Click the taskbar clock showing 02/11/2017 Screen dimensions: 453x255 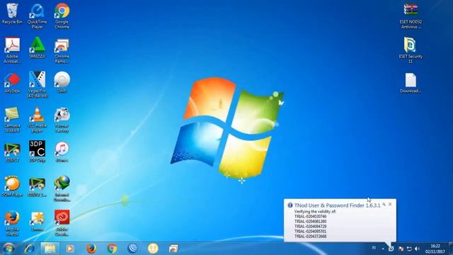pos(435,249)
